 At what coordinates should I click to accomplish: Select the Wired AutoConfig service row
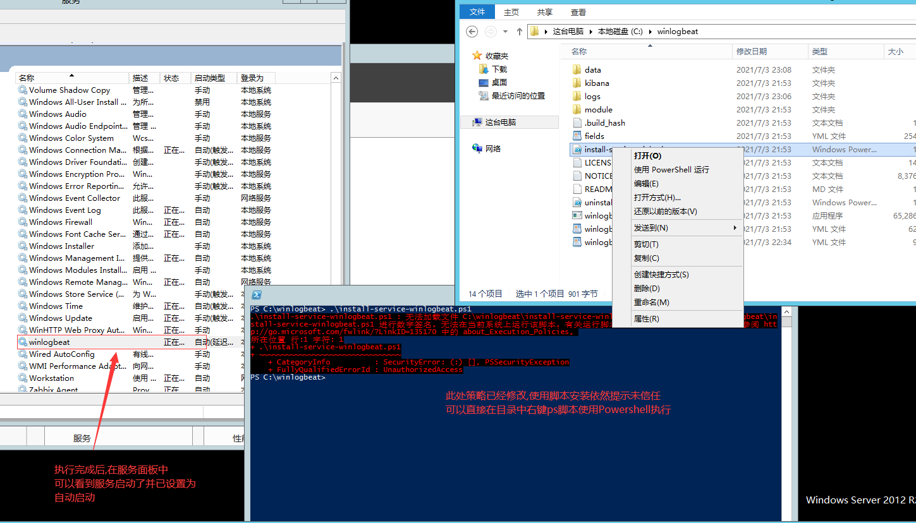[x=130, y=354]
